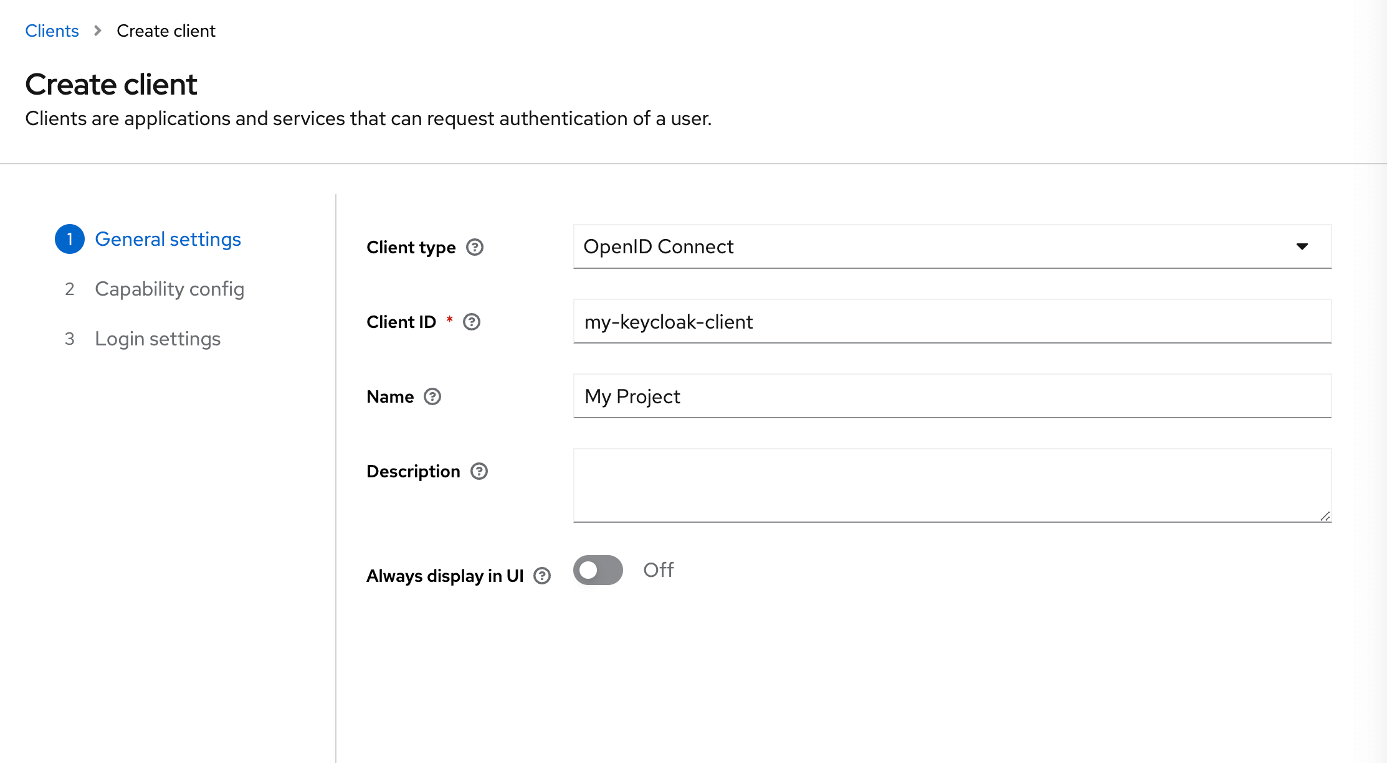This screenshot has height=763, width=1387.
Task: Click inside the Description text area
Action: (952, 485)
